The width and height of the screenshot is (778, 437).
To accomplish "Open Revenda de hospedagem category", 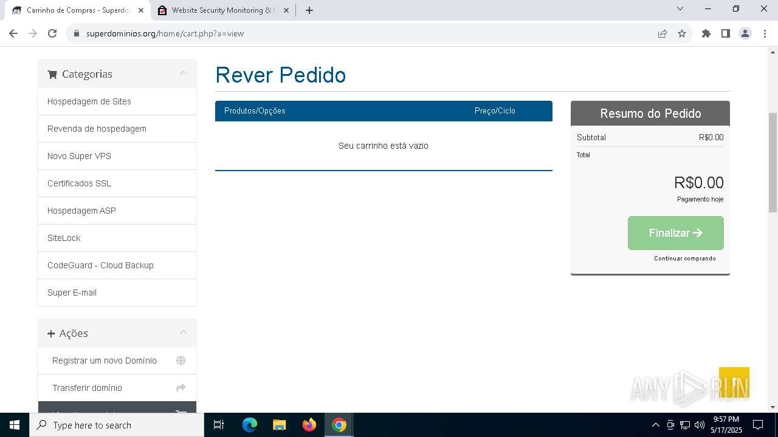I will [x=117, y=129].
